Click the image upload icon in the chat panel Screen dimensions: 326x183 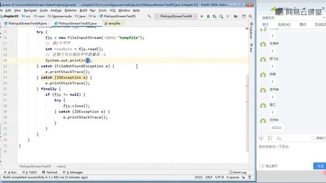click(x=270, y=138)
